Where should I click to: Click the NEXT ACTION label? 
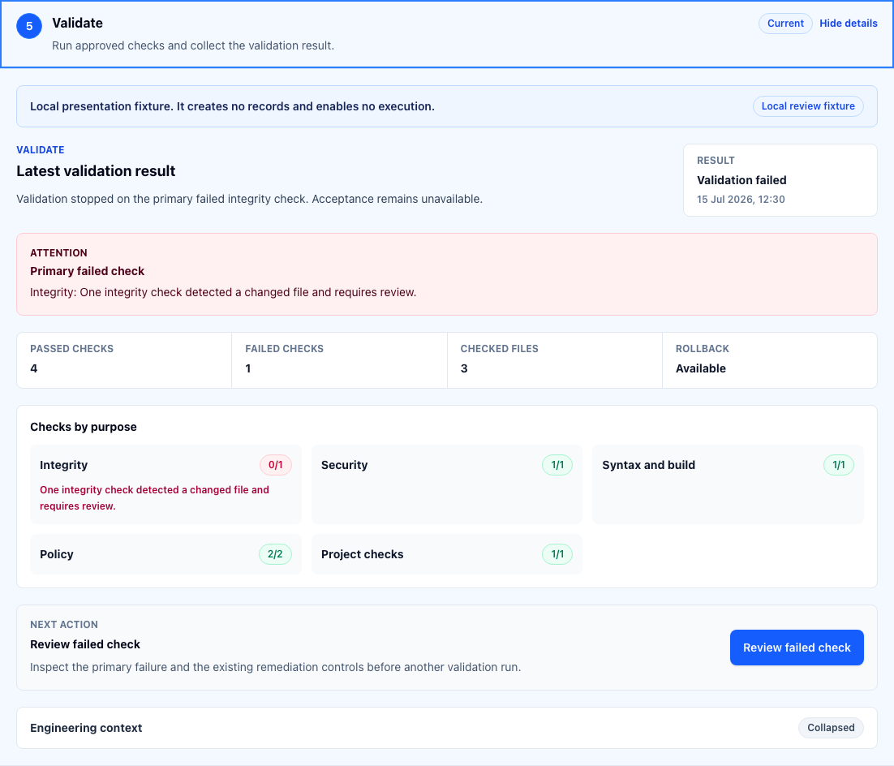64,625
